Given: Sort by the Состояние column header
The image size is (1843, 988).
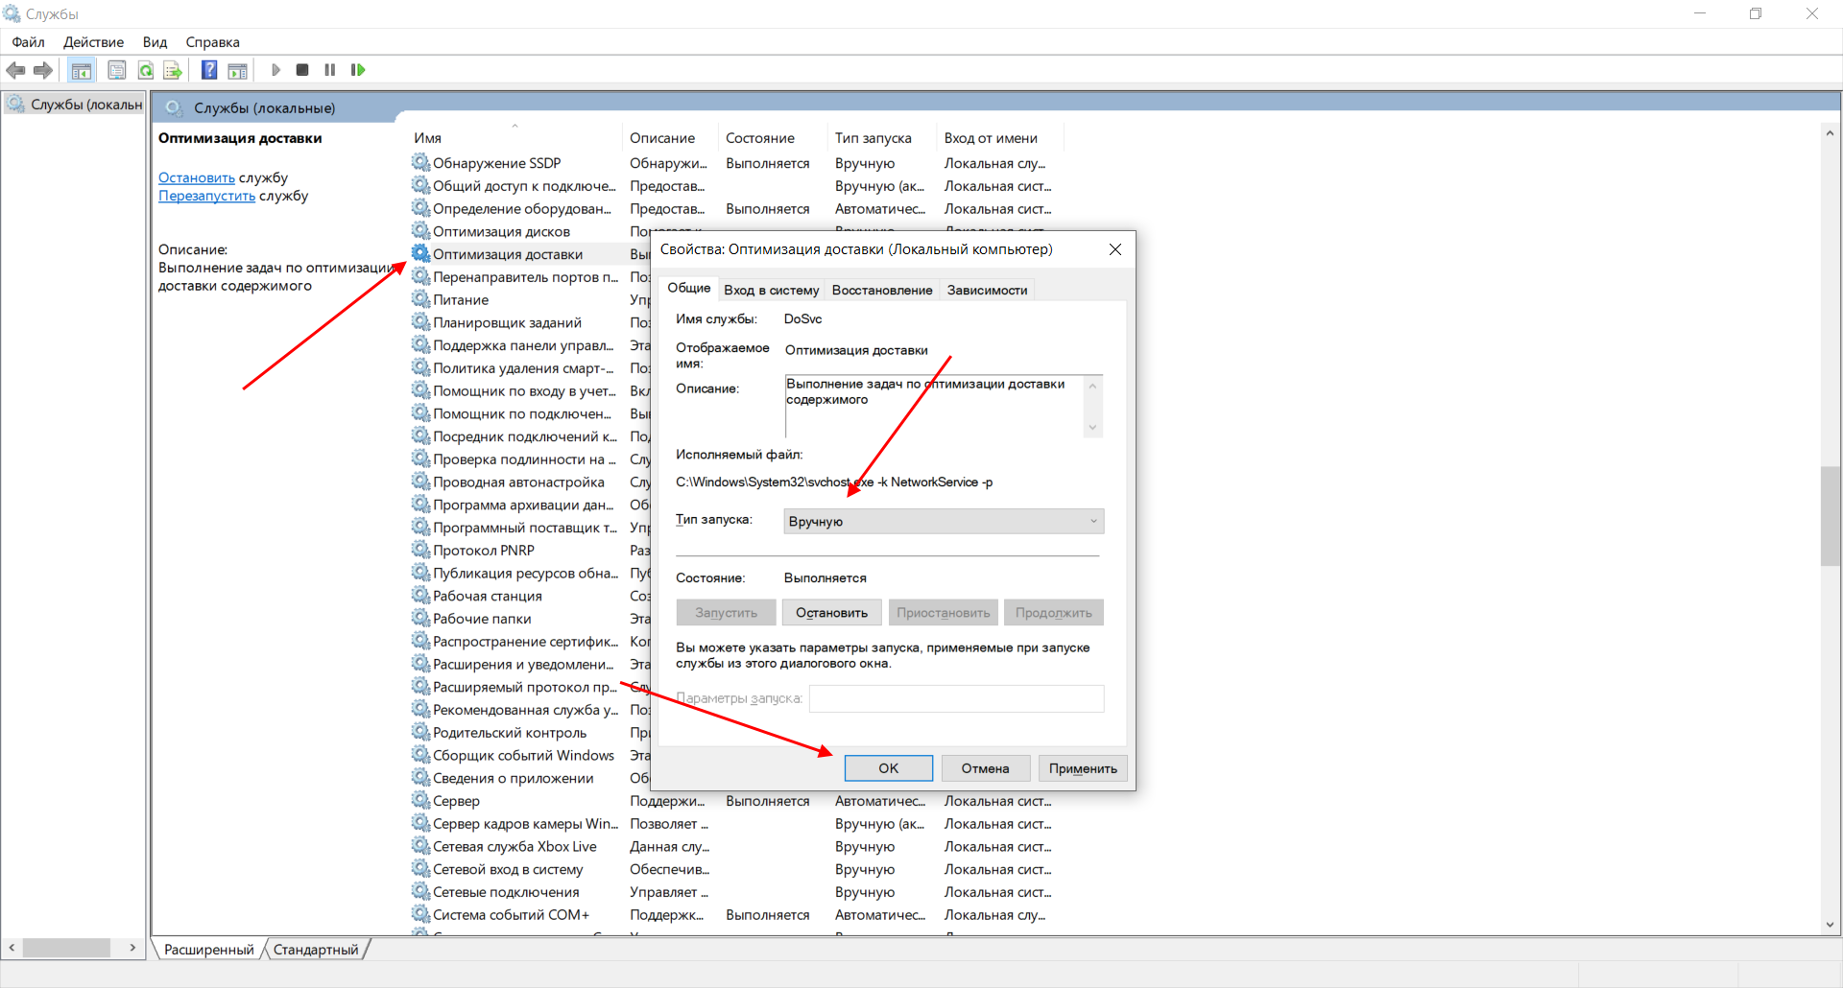Looking at the screenshot, I should pyautogui.click(x=773, y=138).
